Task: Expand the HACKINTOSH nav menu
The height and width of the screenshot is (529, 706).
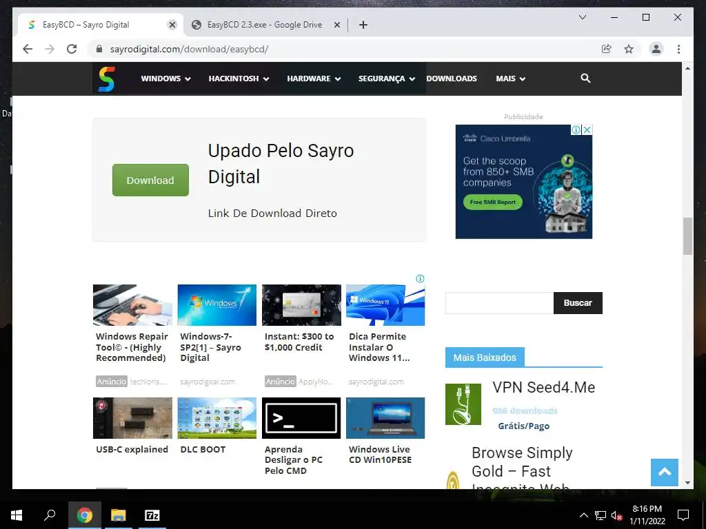Action: [239, 79]
